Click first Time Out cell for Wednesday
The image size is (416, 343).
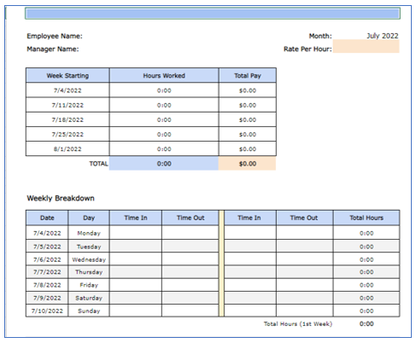(x=190, y=259)
